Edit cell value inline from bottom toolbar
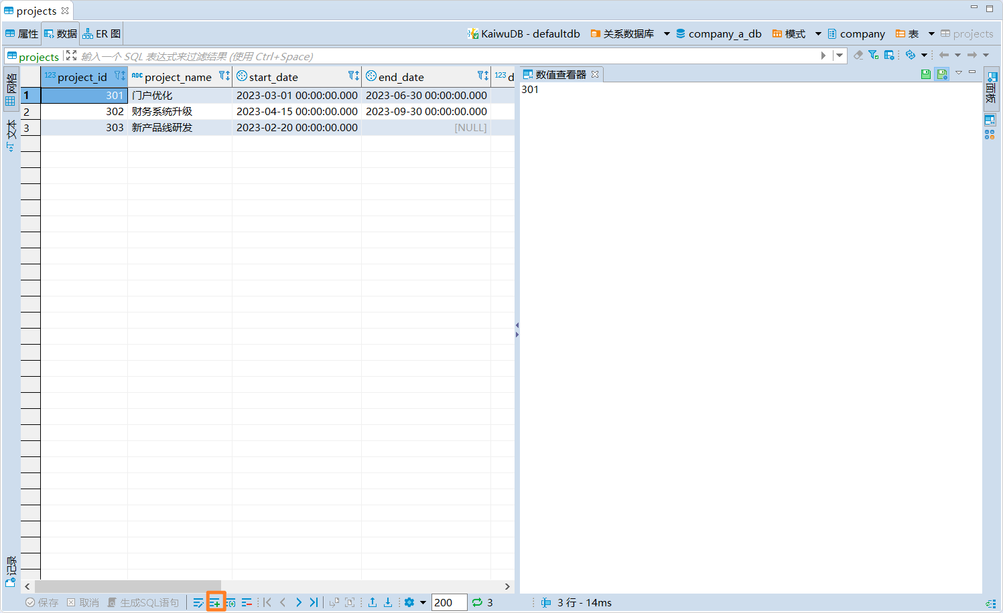The width and height of the screenshot is (1003, 613). (198, 602)
